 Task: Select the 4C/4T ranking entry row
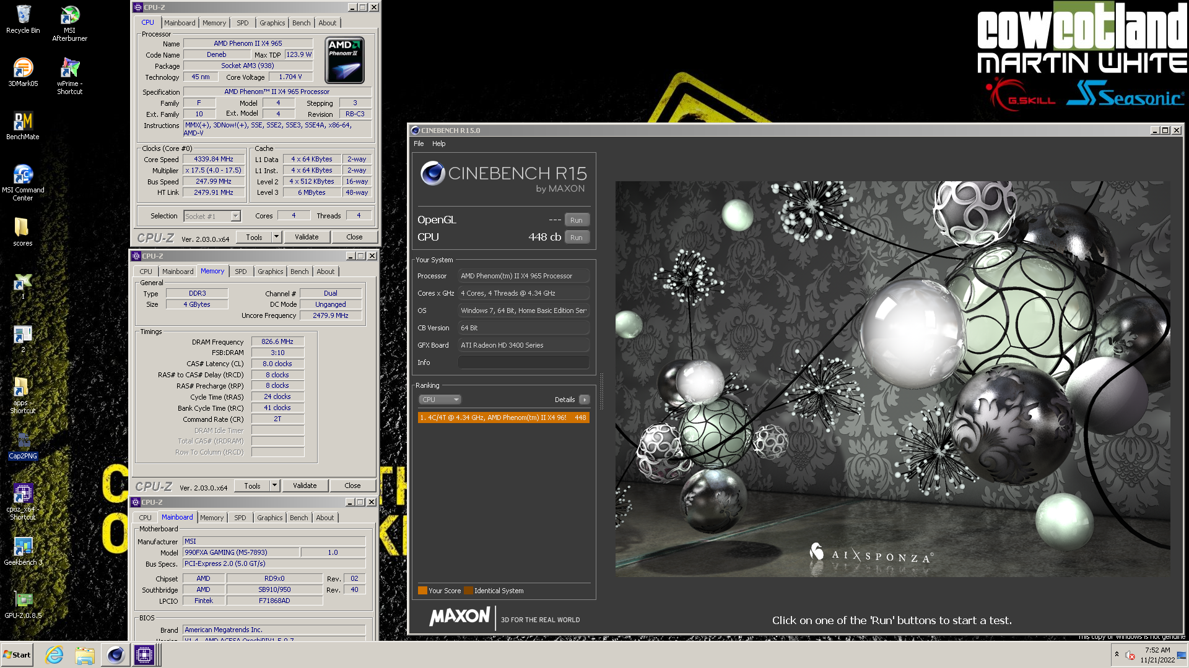[503, 417]
